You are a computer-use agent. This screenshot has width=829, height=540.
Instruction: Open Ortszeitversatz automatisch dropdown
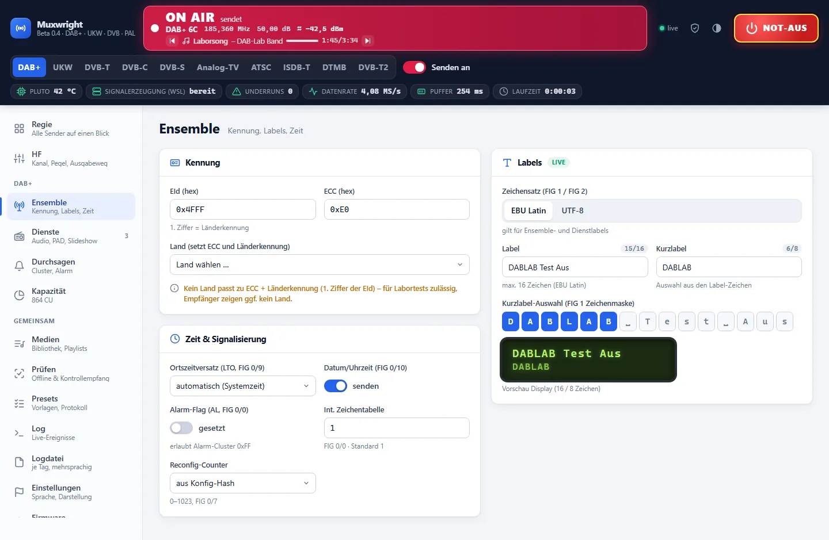[x=242, y=386]
